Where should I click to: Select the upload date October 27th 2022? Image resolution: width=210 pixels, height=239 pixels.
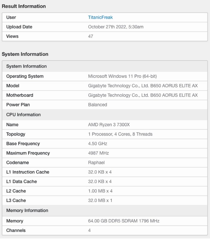click(x=115, y=27)
